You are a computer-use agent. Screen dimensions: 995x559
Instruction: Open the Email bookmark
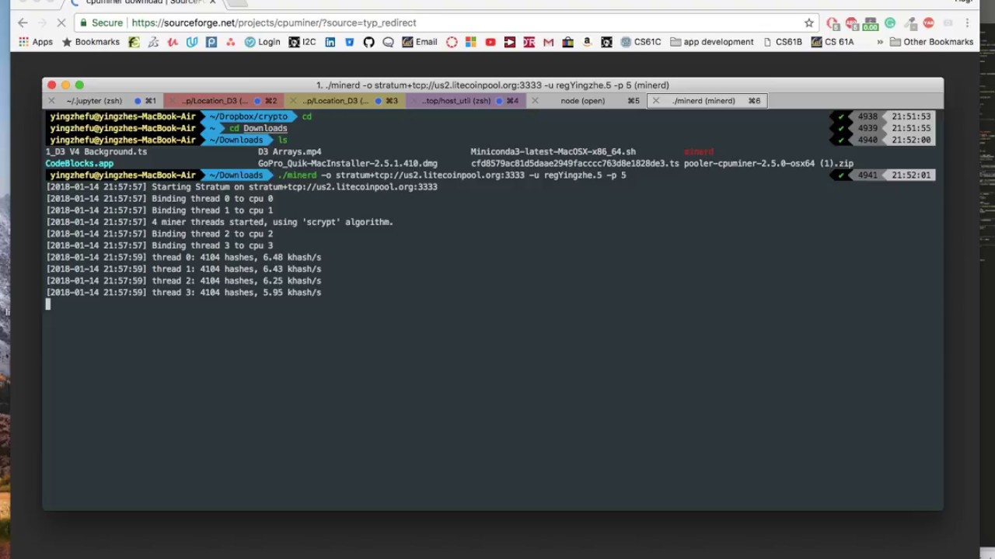tap(420, 42)
